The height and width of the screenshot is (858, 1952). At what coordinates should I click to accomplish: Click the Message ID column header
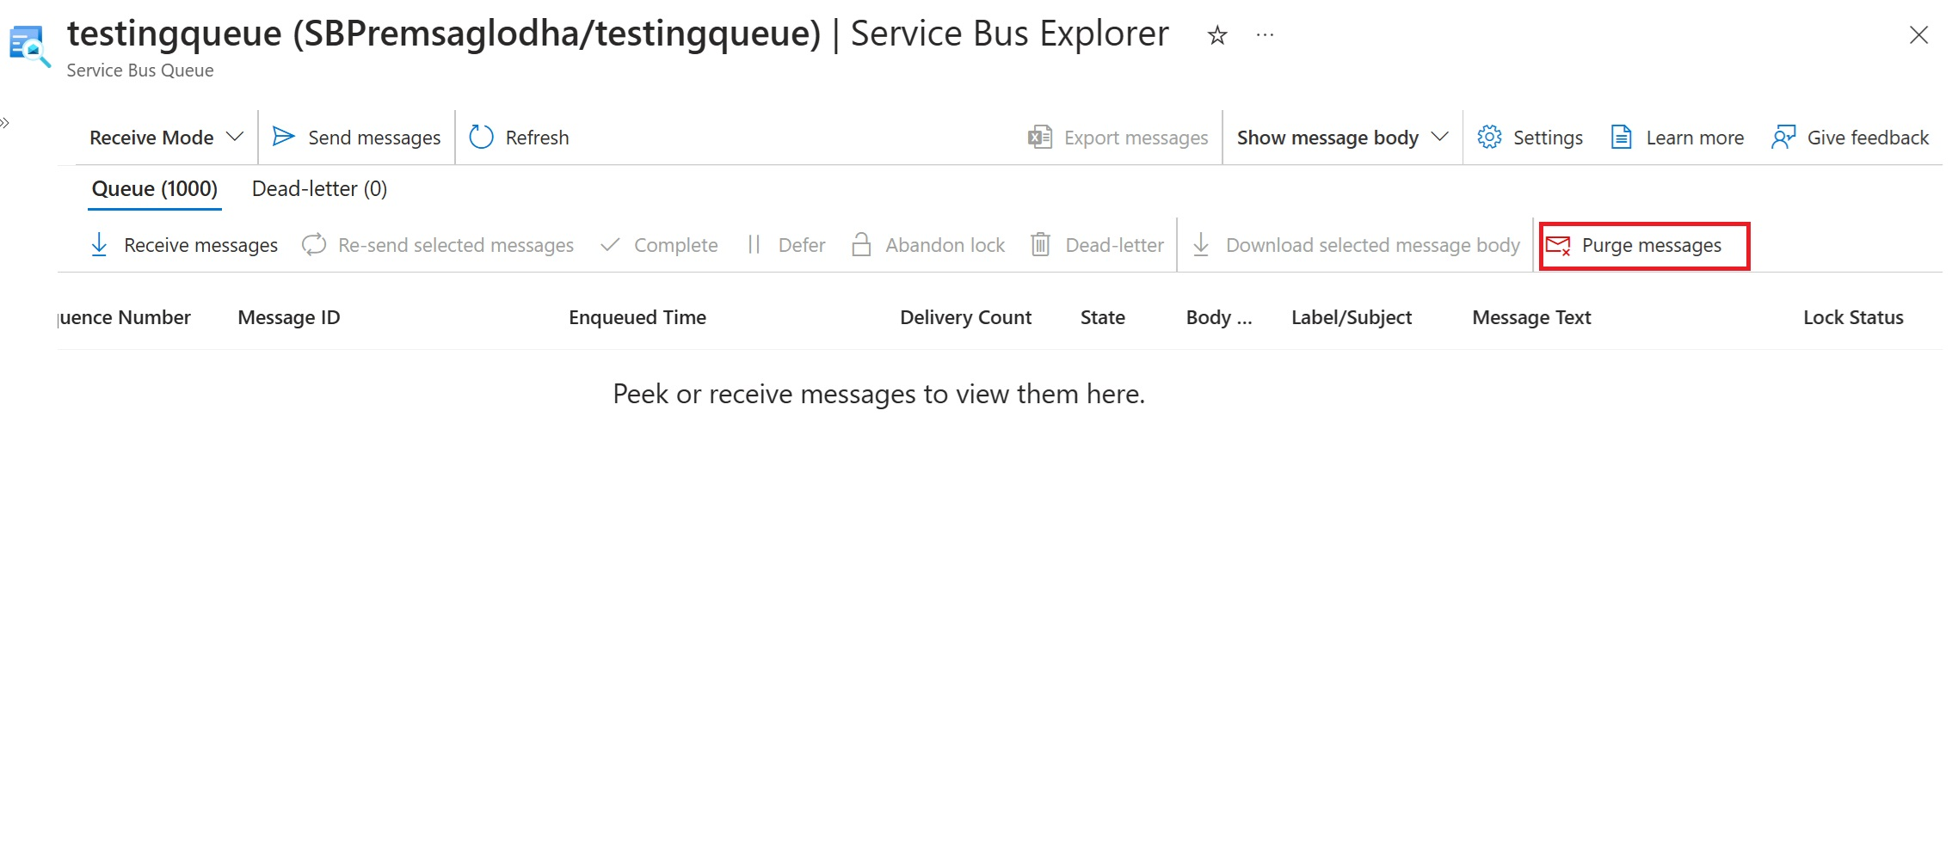(289, 317)
